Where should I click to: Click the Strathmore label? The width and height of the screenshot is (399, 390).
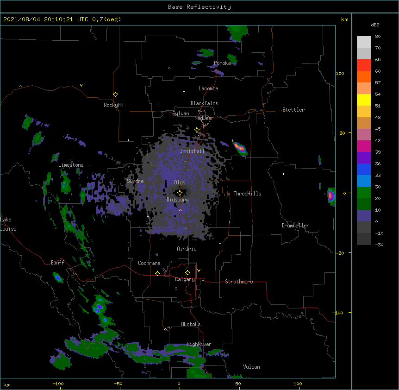[x=239, y=282]
